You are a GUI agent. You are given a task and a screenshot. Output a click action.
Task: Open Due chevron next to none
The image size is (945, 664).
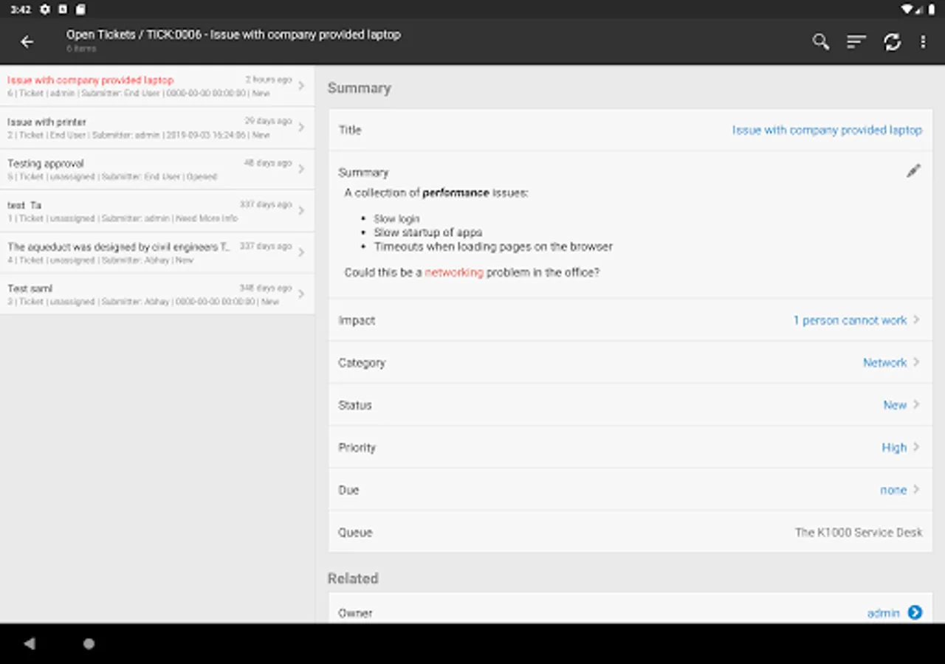click(x=916, y=489)
